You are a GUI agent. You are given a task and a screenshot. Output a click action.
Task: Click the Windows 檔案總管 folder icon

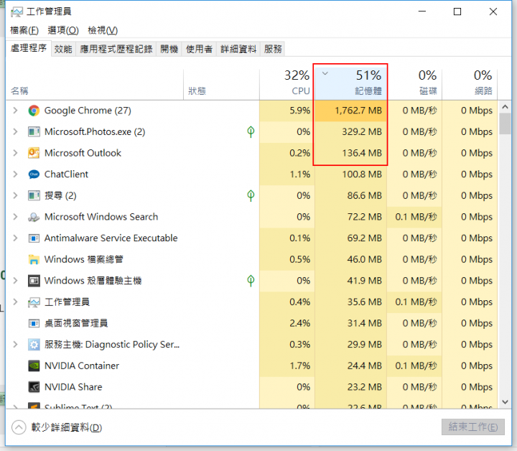(x=34, y=259)
